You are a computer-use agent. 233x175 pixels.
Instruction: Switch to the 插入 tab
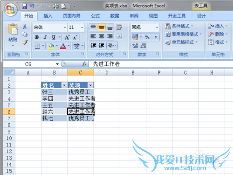click(x=48, y=16)
